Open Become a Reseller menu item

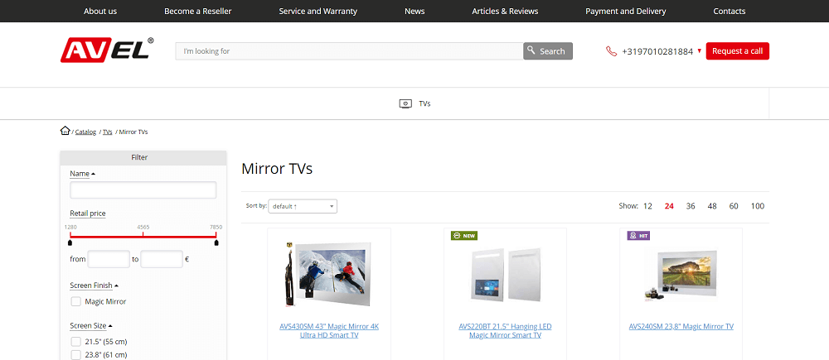point(198,11)
